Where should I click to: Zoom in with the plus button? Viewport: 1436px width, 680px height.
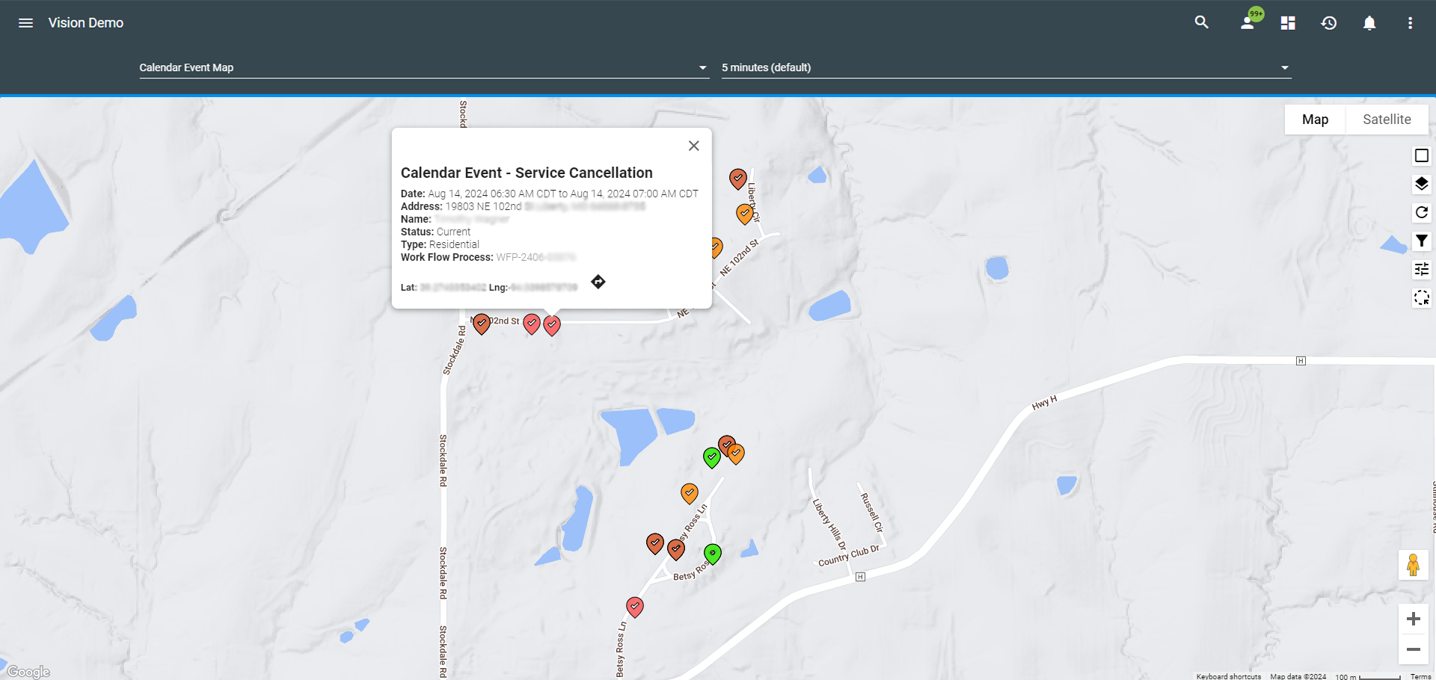(x=1413, y=619)
